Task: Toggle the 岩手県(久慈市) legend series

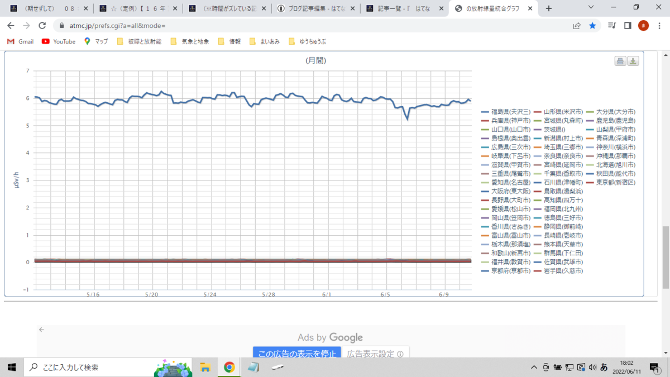Action: tap(558, 270)
